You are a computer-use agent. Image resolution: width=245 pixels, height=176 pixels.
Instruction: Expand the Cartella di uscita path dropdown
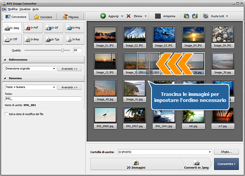pyautogui.click(x=210, y=152)
